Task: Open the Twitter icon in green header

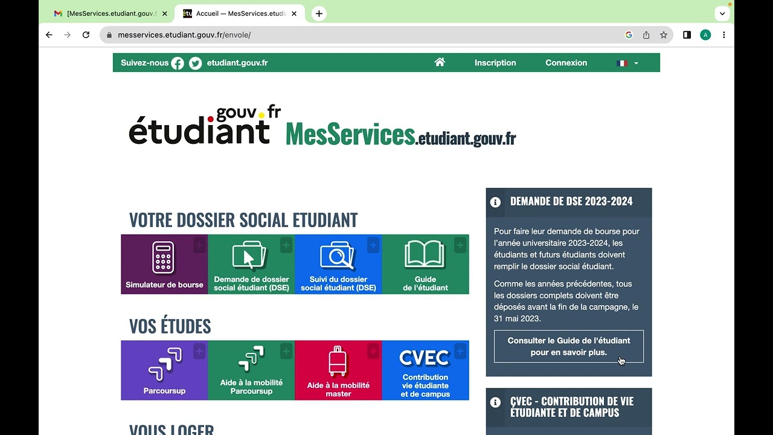Action: [195, 63]
